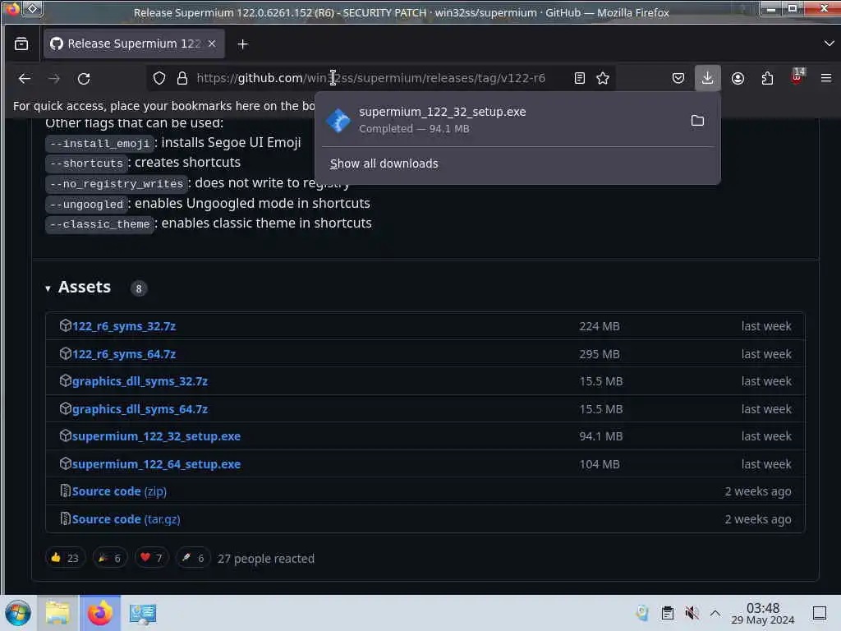Open File Explorer from the taskbar
This screenshot has width=841, height=631.
57,613
